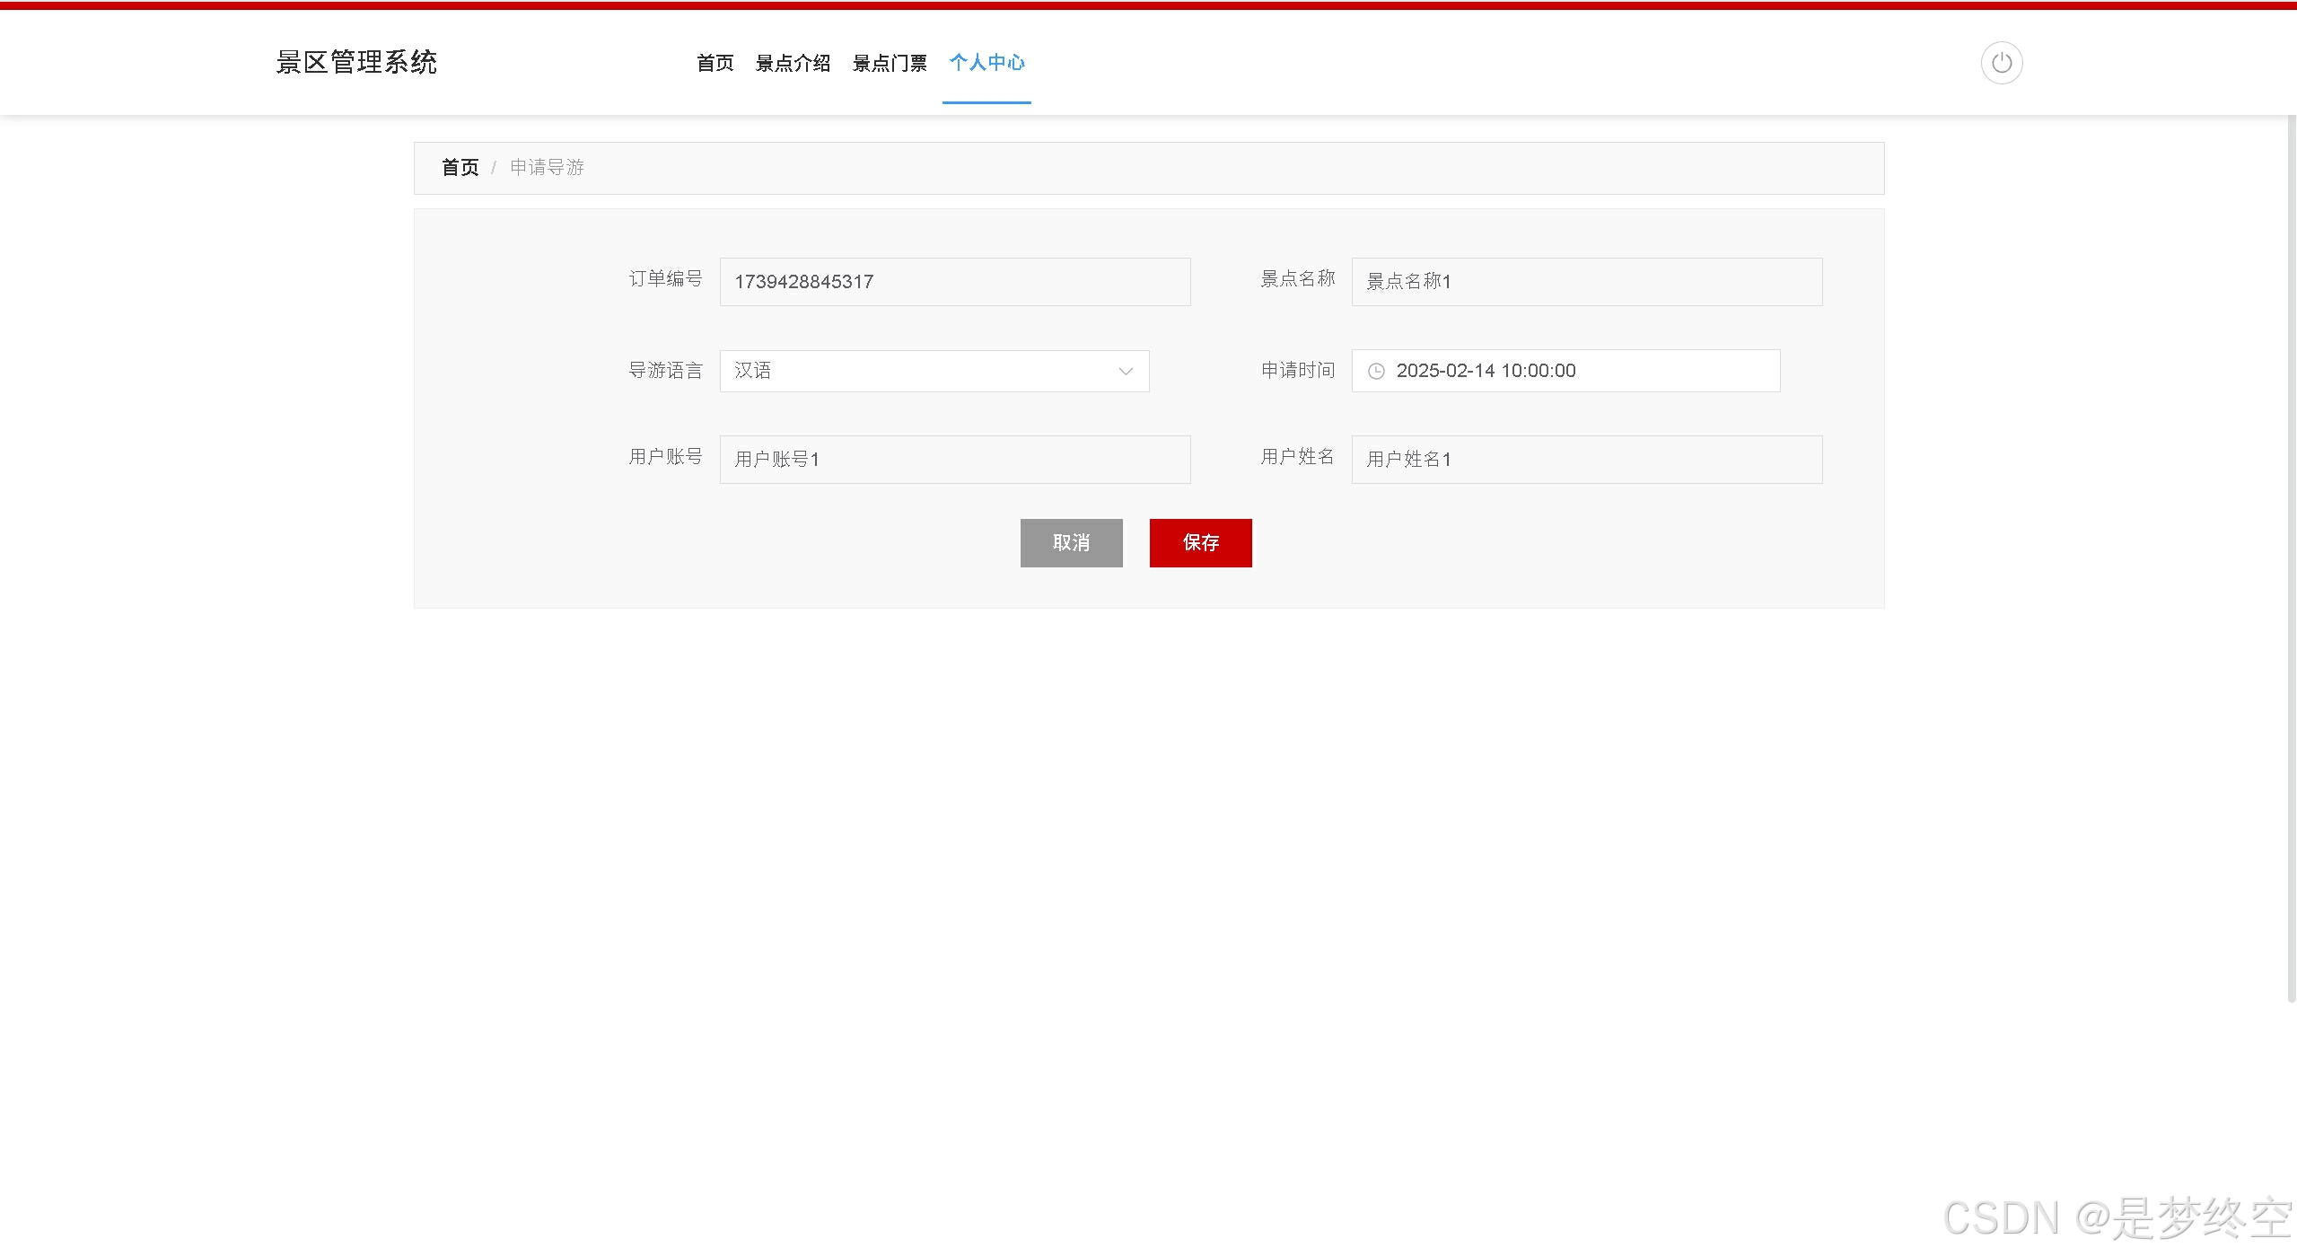Click the clock icon in 申请时间 field
This screenshot has height=1256, width=2297.
1375,371
